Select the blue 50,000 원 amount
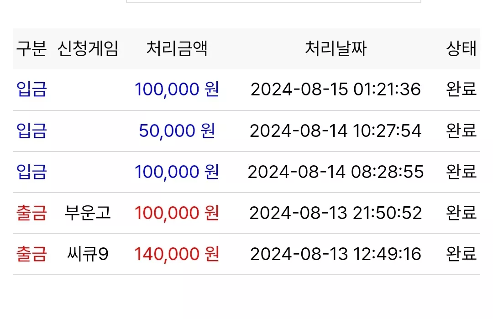The image size is (493, 319). click(177, 131)
